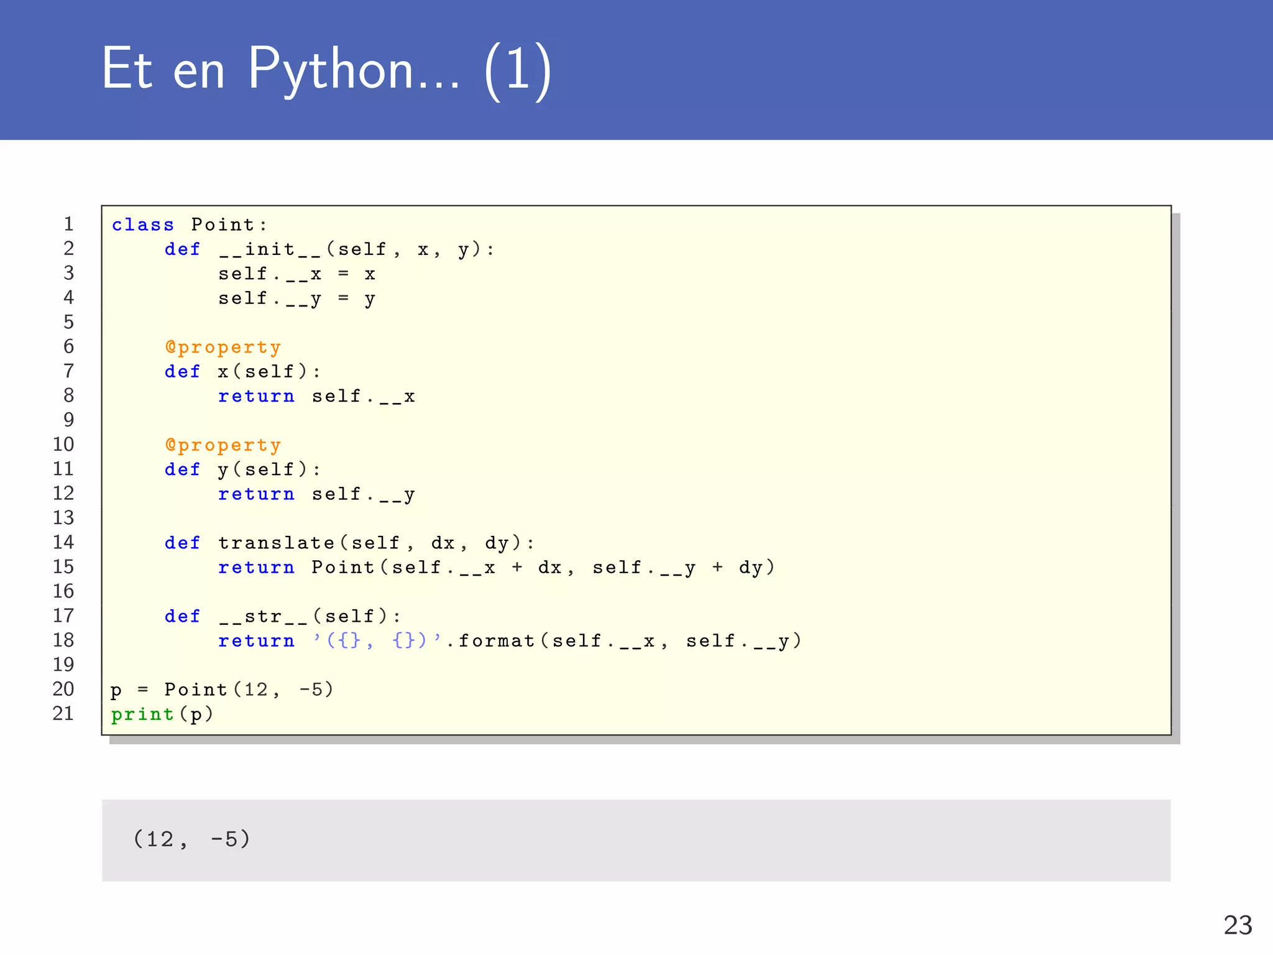Click line number 10 in the gutter
The height and width of the screenshot is (955, 1273).
[63, 444]
